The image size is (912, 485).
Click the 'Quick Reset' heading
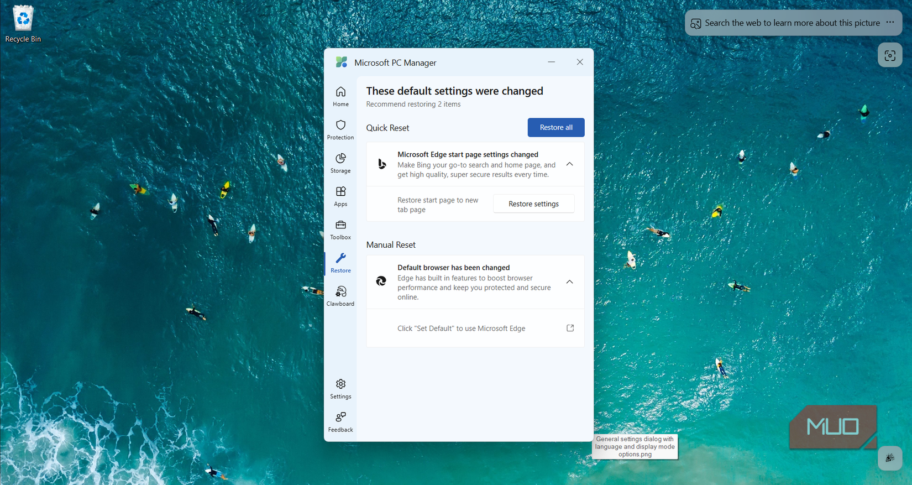point(387,128)
